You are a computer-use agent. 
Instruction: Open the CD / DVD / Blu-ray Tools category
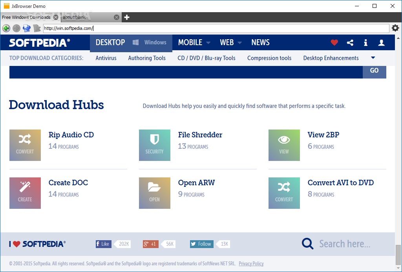[206, 58]
